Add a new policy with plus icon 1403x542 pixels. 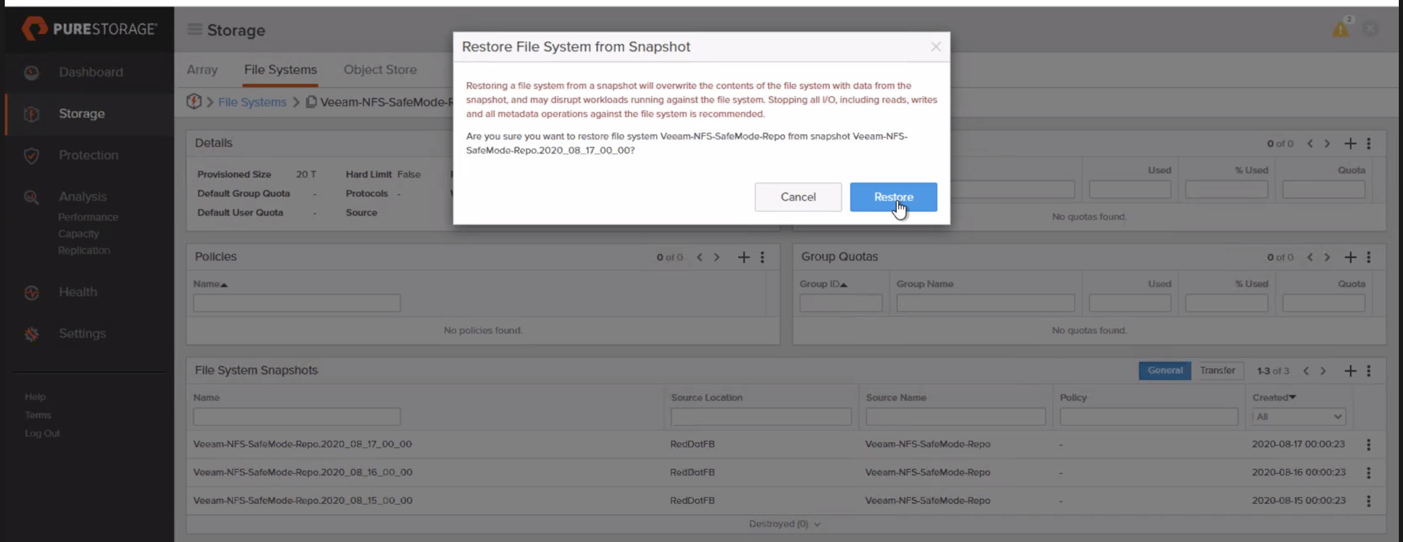[x=743, y=257]
